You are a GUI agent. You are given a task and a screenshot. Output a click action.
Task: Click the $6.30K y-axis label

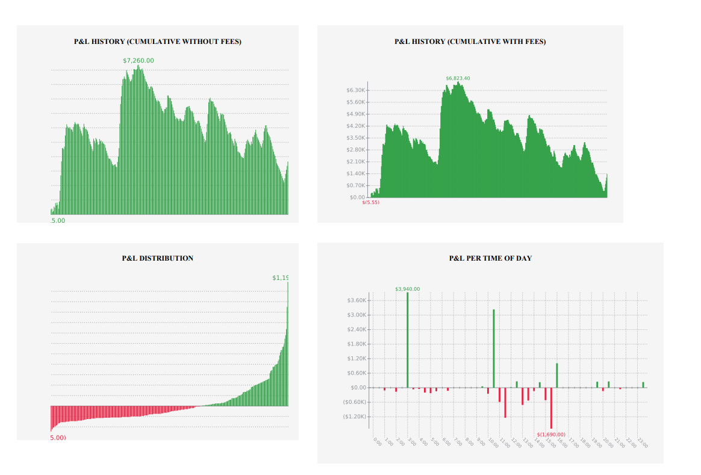(355, 90)
